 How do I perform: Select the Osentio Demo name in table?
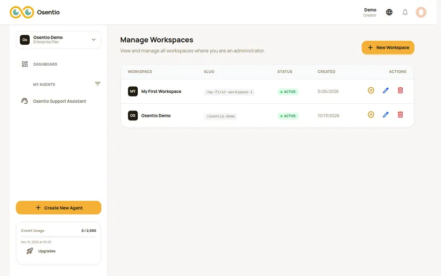click(156, 115)
